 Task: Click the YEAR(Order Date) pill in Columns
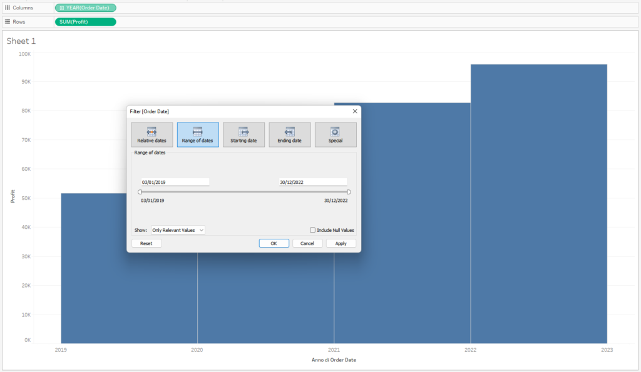tap(85, 8)
